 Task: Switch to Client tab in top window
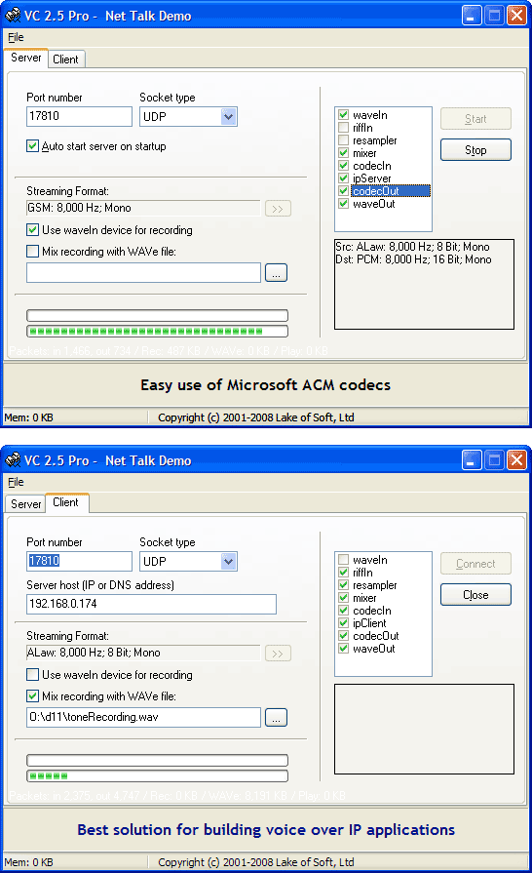point(65,60)
